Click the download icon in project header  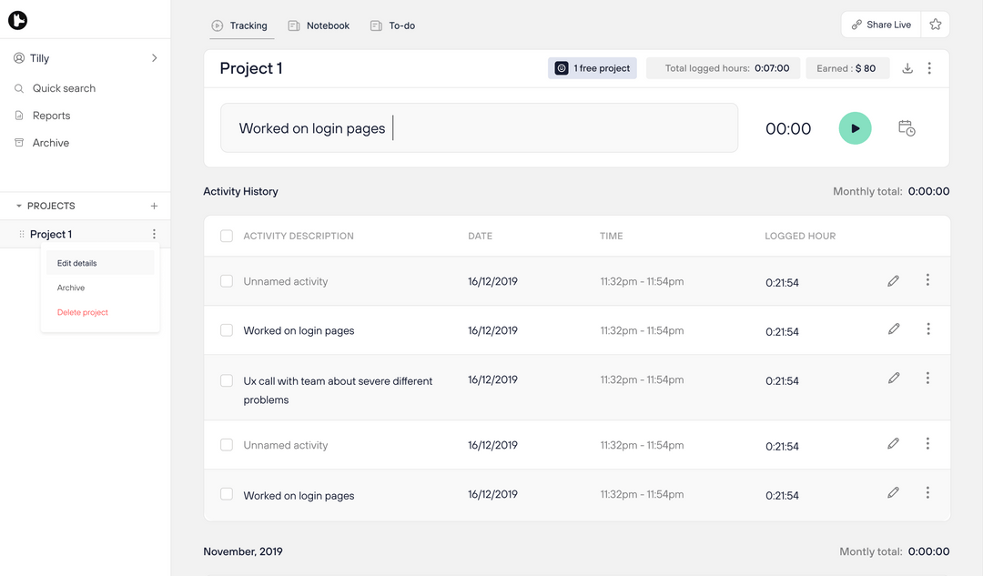point(907,68)
